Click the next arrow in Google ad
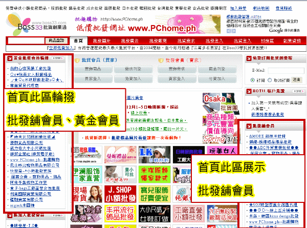 tap(233, 31)
